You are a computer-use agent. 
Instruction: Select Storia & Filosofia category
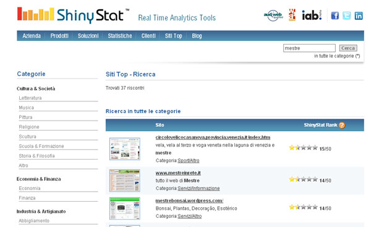[36, 156]
